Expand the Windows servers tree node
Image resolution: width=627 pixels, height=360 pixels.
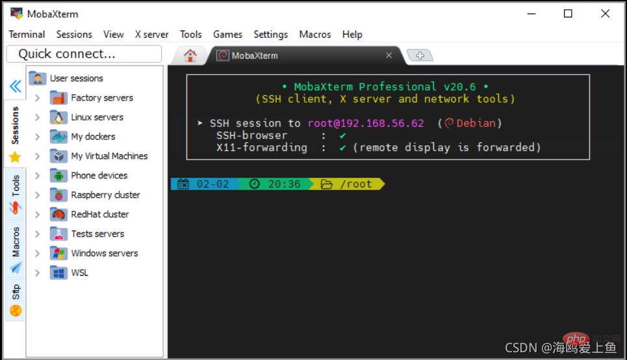point(37,254)
